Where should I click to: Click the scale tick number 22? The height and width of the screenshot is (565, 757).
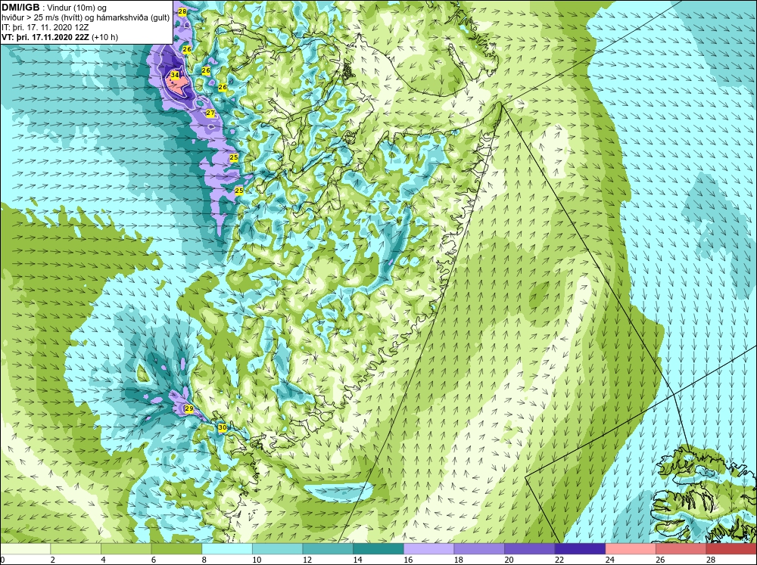(559, 560)
